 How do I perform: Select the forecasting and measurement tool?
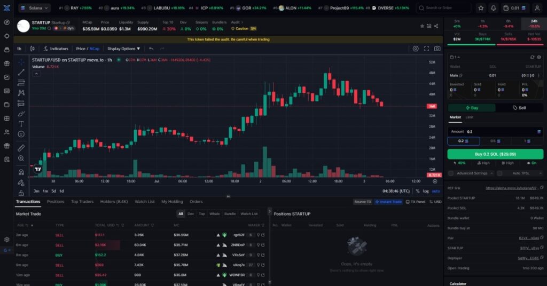21,103
